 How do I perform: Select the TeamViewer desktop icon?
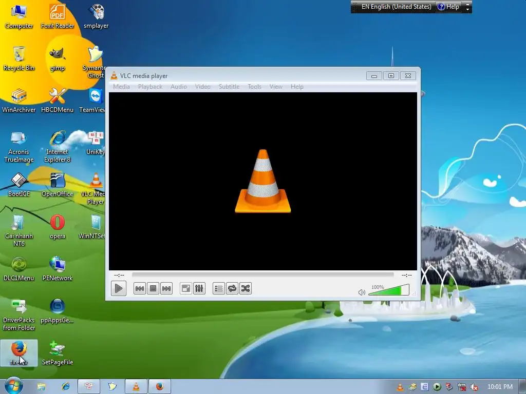coord(92,101)
